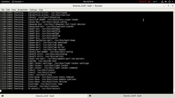
Task: Click the line with /usr/bin/mech-dump
Action: coord(38,40)
